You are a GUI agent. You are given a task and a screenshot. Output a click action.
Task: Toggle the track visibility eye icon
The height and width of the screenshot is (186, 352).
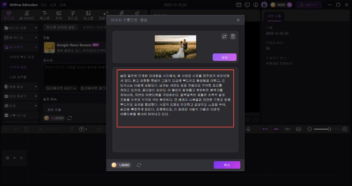pos(15,158)
